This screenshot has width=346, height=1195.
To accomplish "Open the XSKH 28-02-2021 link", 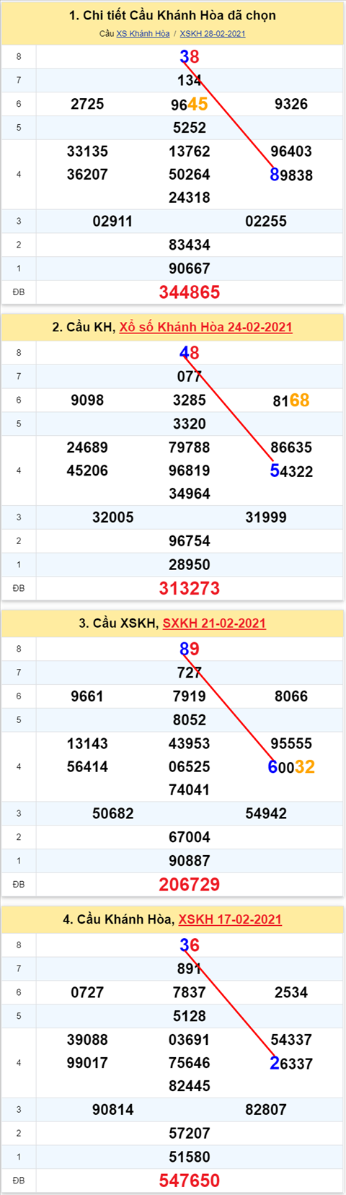I will [213, 34].
